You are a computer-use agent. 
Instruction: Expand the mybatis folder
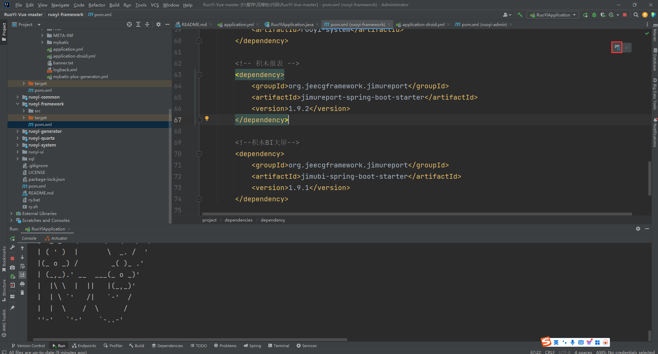point(42,42)
